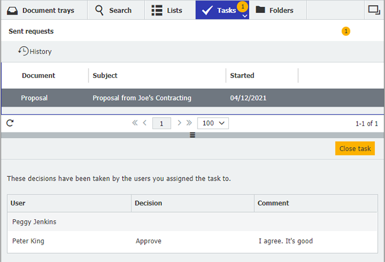
Task: Click the History clock icon
Action: tap(23, 51)
